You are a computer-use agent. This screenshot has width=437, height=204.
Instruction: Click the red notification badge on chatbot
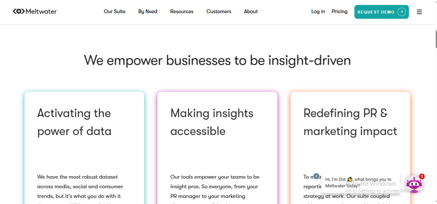pyautogui.click(x=422, y=176)
